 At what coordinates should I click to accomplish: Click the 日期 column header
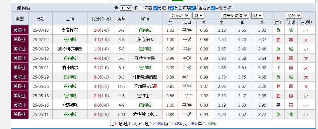(41, 19)
